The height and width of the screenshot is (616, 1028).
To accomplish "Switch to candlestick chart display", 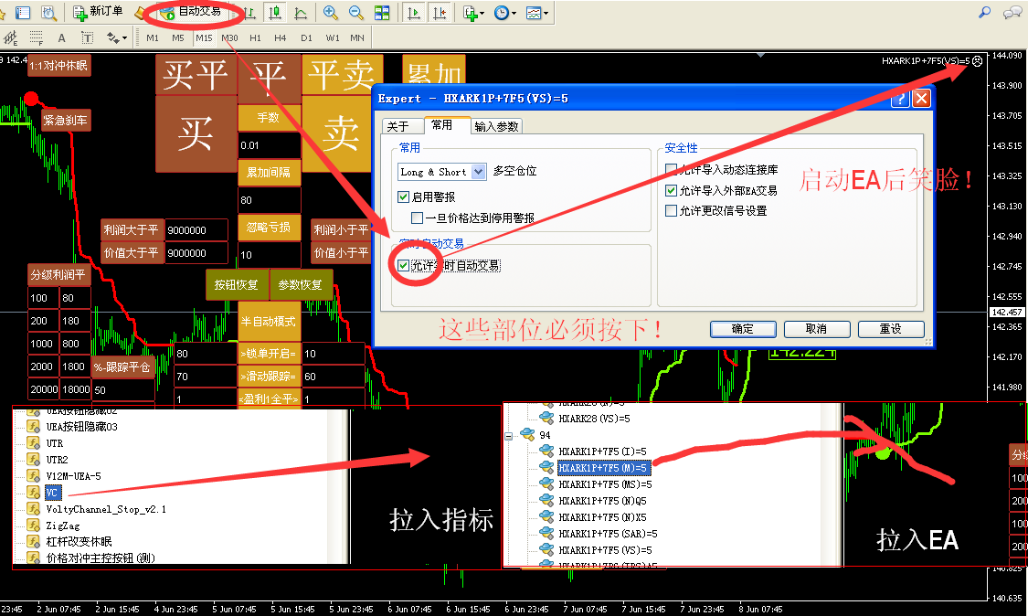I will click(x=274, y=13).
